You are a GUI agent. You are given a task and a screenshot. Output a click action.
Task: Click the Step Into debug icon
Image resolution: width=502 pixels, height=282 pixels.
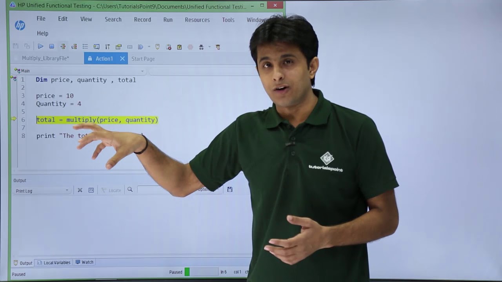63,47
